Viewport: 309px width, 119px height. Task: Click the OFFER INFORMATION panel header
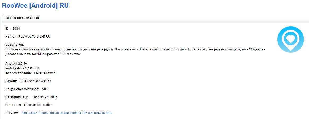point(22,18)
